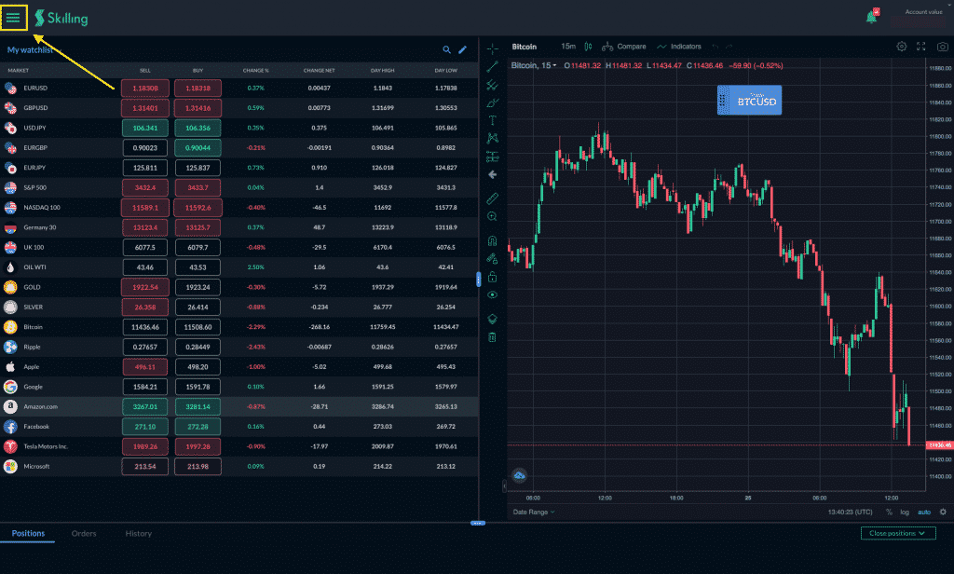Edit the watchlist with pencil icon
The image size is (954, 574).
click(x=462, y=50)
